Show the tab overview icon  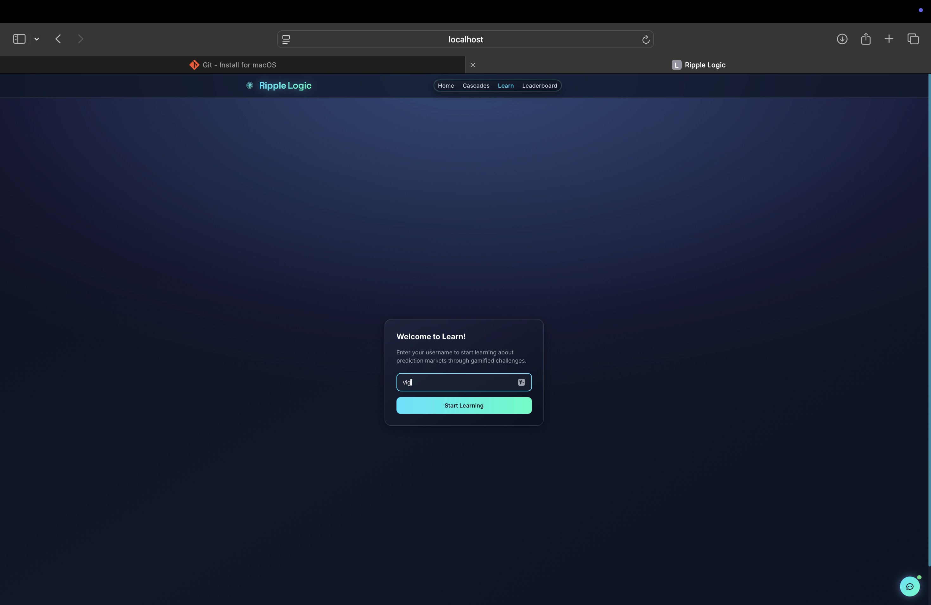913,39
